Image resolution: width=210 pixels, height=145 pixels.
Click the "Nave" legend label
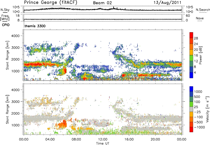200,18
